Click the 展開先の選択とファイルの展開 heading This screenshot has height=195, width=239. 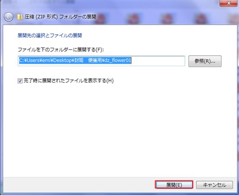pyautogui.click(x=50, y=36)
